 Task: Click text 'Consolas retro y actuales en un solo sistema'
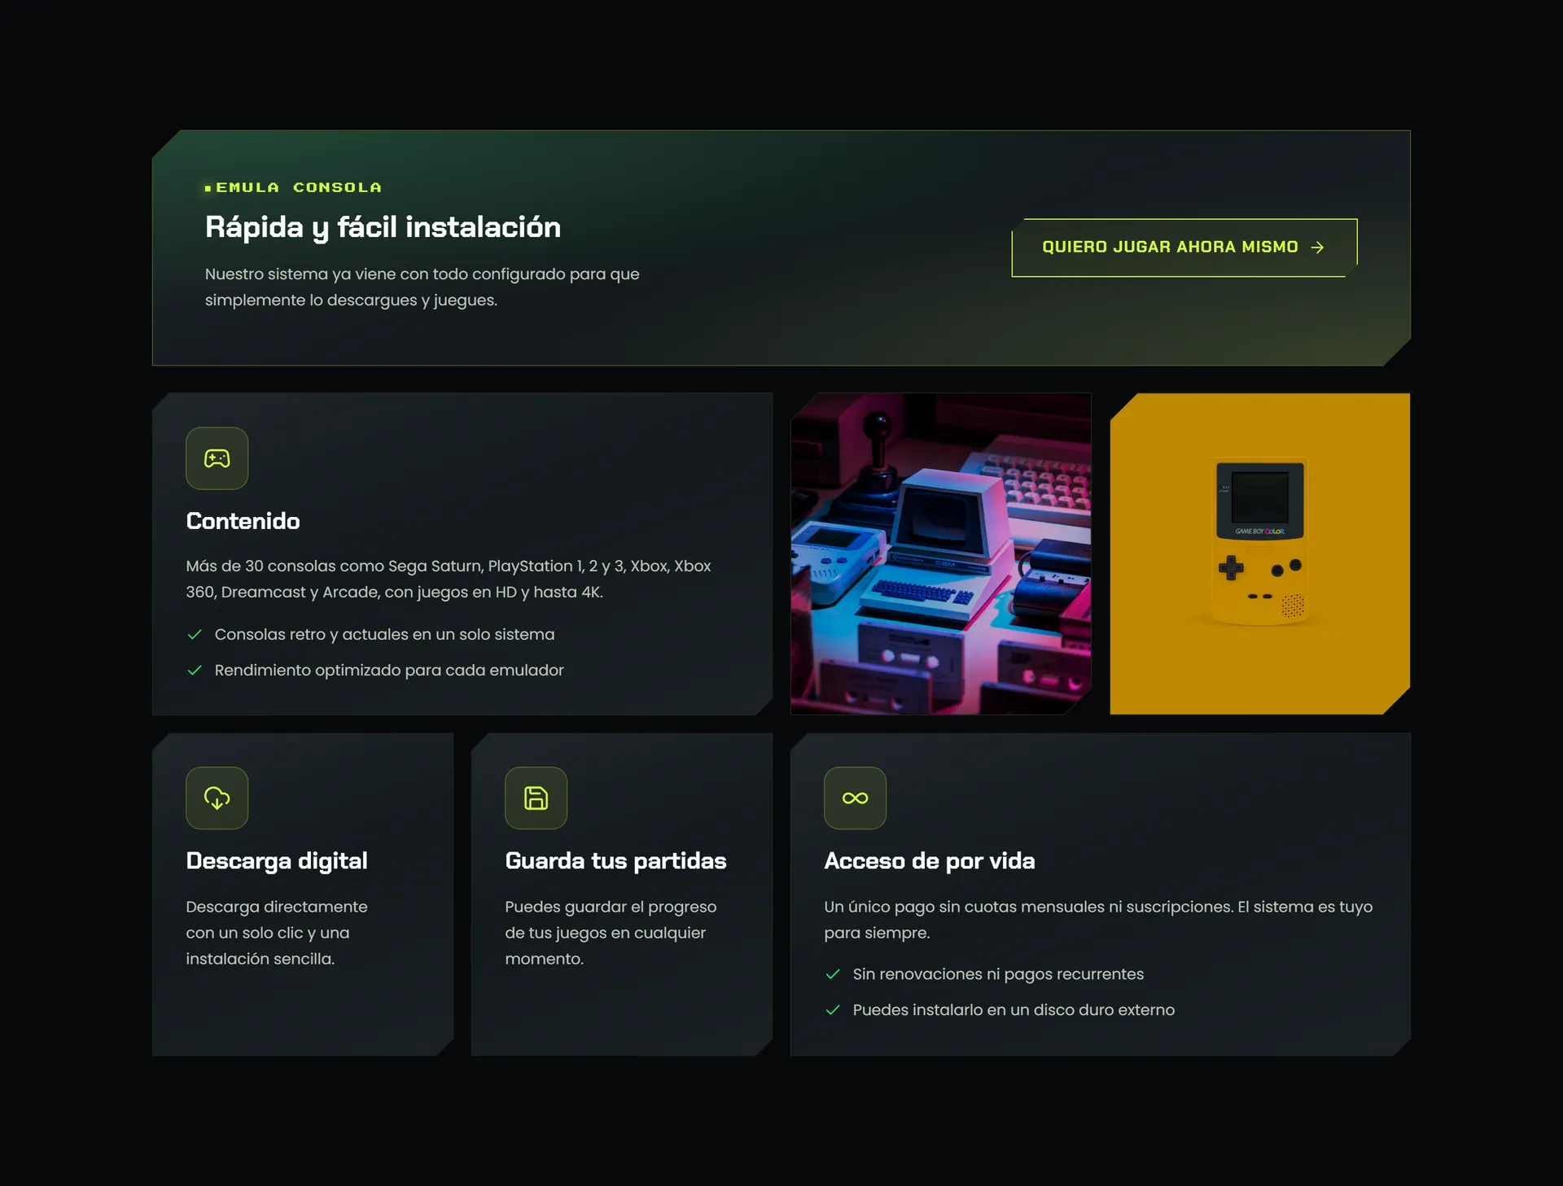(384, 634)
